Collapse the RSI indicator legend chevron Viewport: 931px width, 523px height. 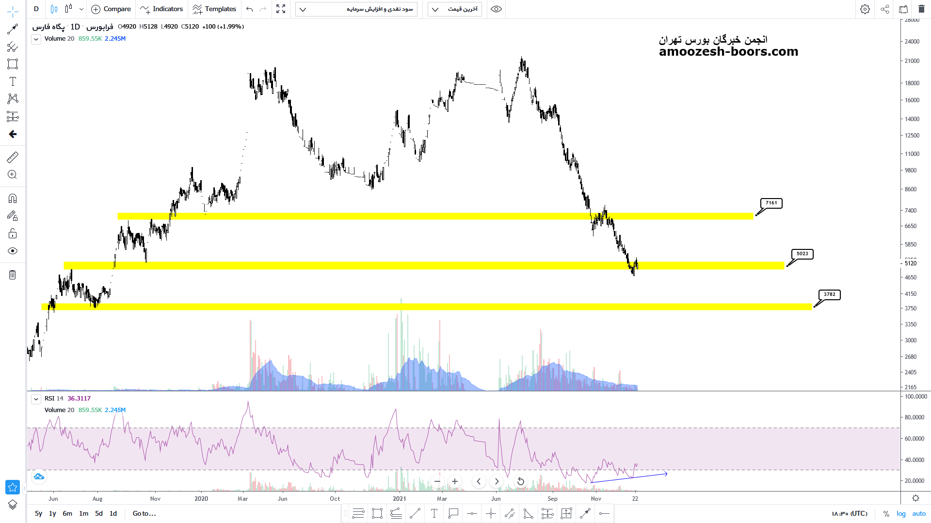click(36, 399)
